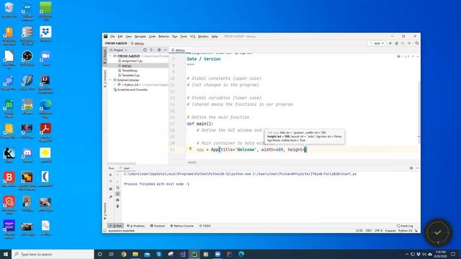Image resolution: width=461 pixels, height=259 pixels.
Task: Open the Code menu
Action: point(152,37)
